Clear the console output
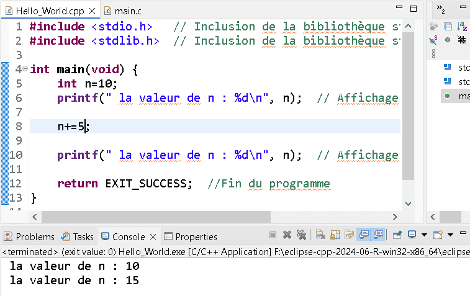The image size is (470, 296). (320, 235)
